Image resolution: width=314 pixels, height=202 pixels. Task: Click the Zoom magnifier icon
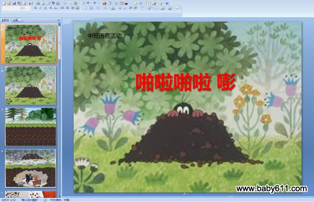pos(160,3)
